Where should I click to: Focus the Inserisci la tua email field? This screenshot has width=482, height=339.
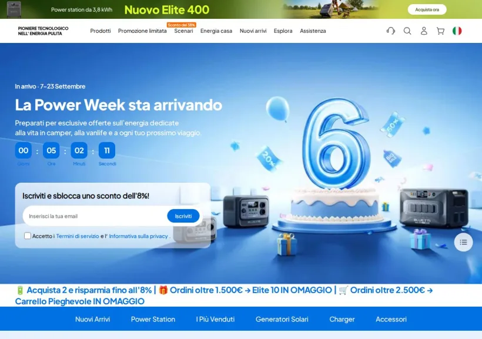click(x=95, y=216)
